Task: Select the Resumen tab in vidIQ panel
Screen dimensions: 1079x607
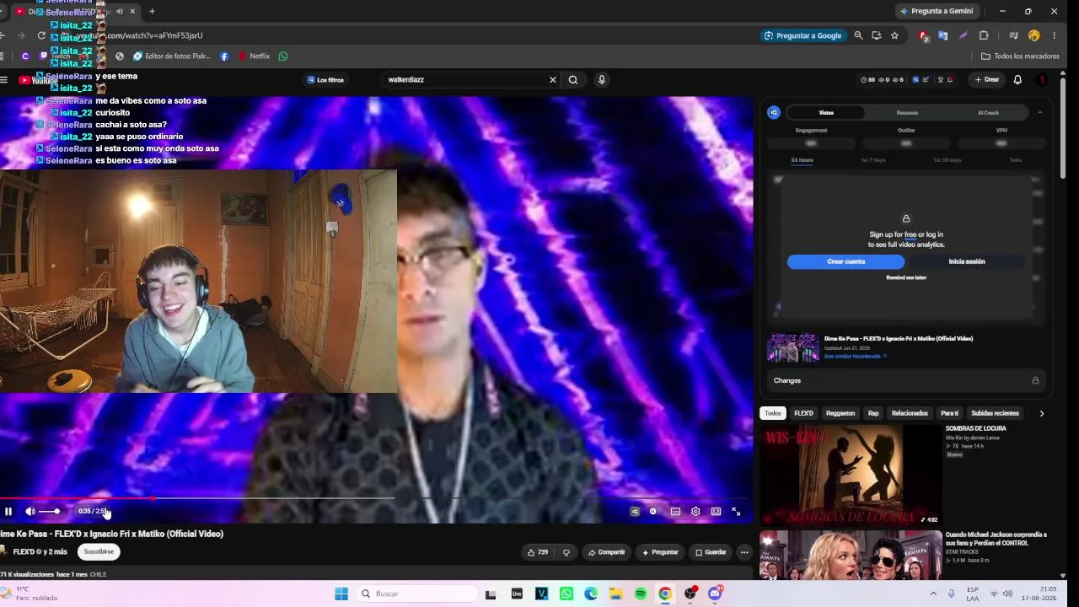Action: pyautogui.click(x=907, y=113)
